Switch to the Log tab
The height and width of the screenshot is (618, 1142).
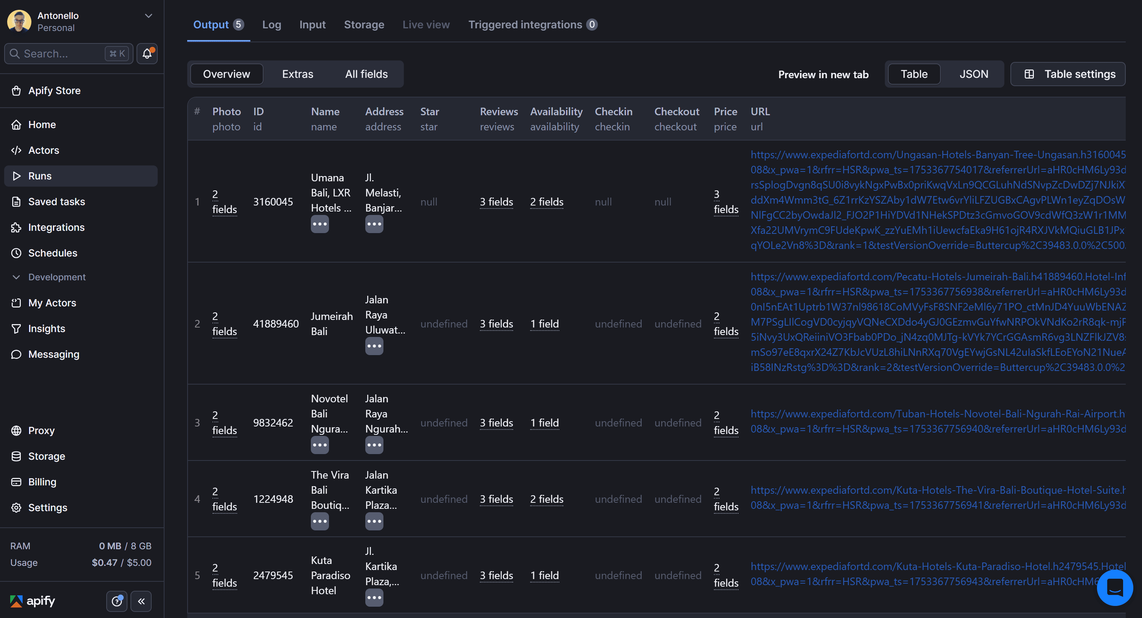click(272, 25)
